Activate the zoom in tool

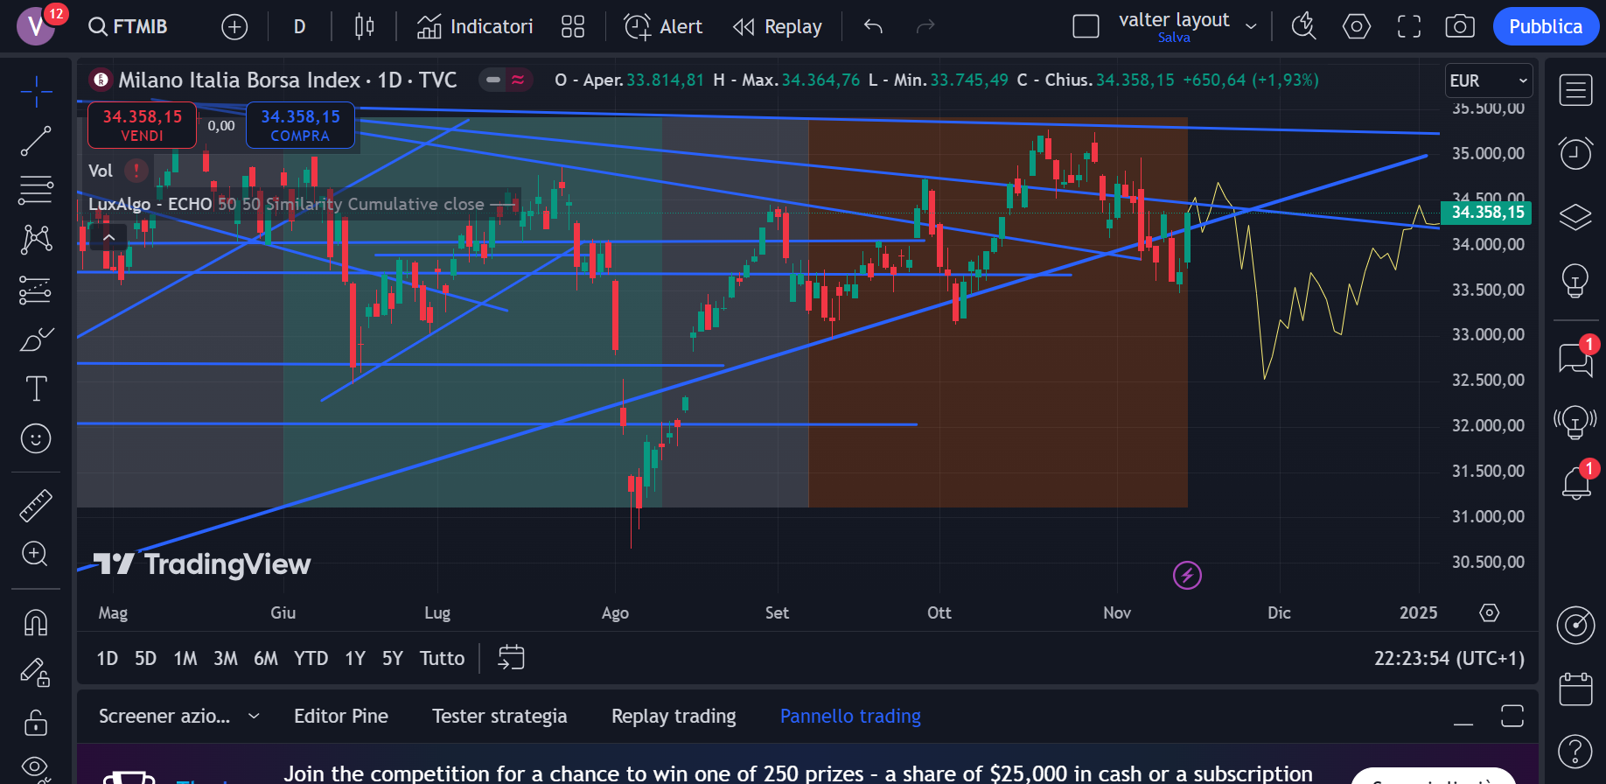[36, 554]
